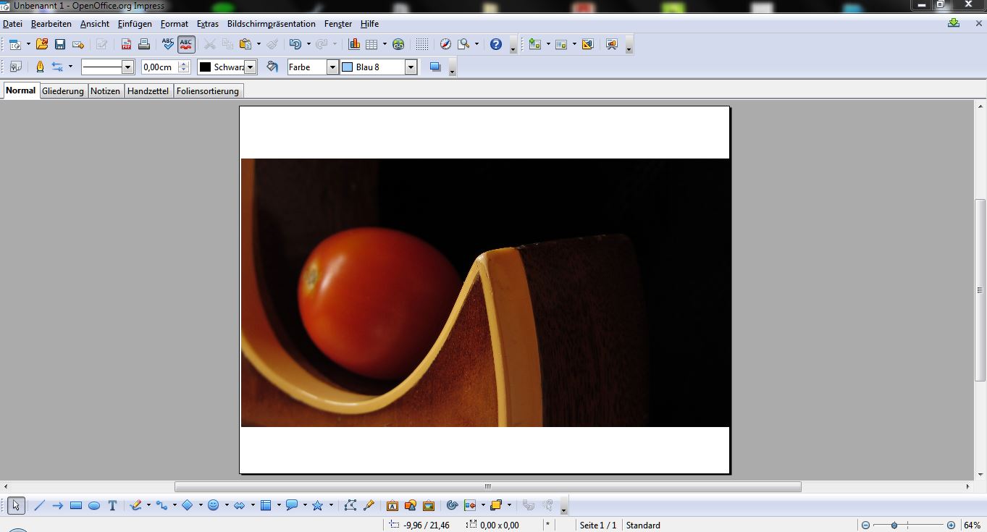
Task: Click the horizontal scrollbar thumb
Action: pos(487,487)
